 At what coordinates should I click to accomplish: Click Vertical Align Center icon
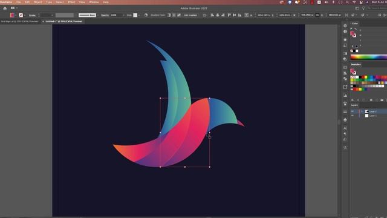234,15
